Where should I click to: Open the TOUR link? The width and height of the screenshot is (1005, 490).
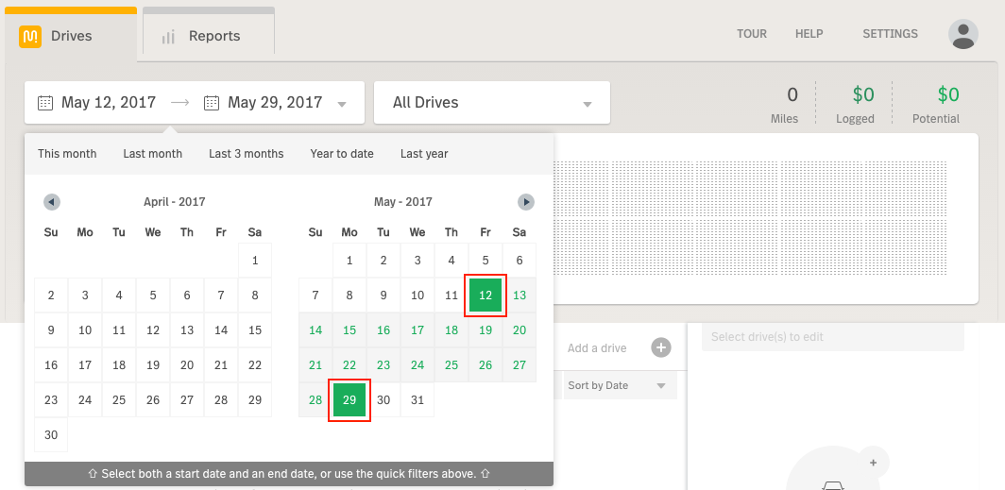click(752, 34)
